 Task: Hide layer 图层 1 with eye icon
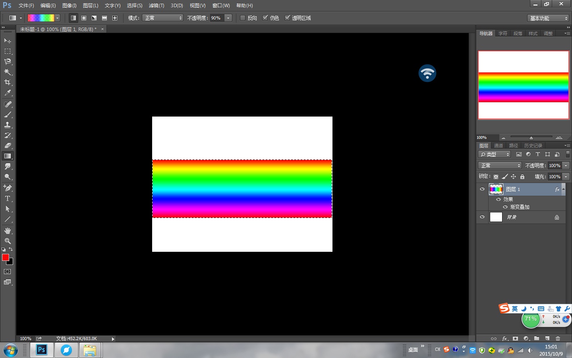482,189
